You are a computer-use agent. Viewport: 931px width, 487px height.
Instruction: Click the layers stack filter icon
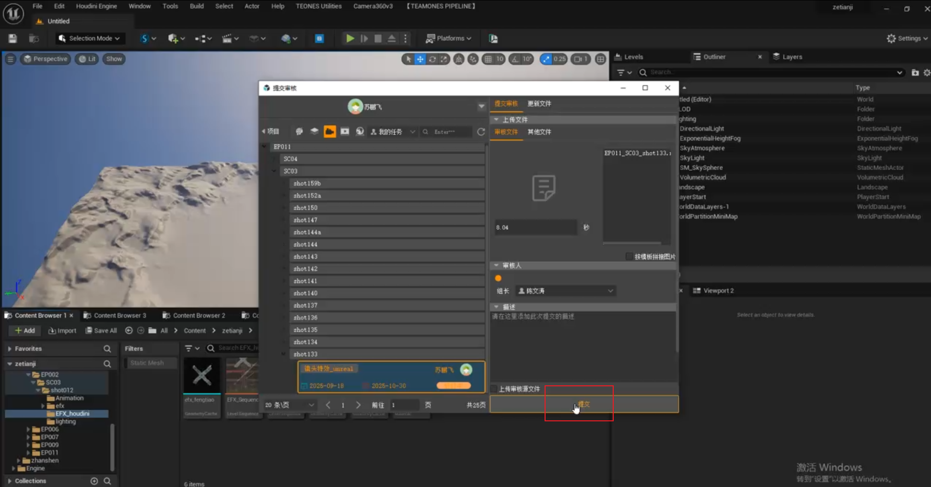(314, 132)
